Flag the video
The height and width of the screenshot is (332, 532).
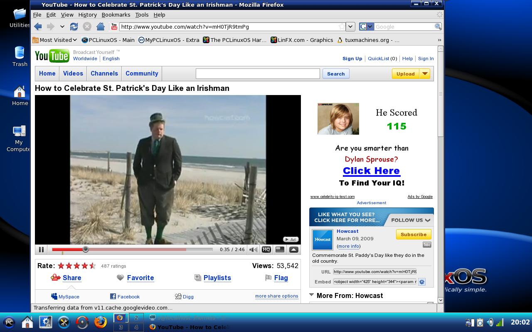tap(281, 278)
